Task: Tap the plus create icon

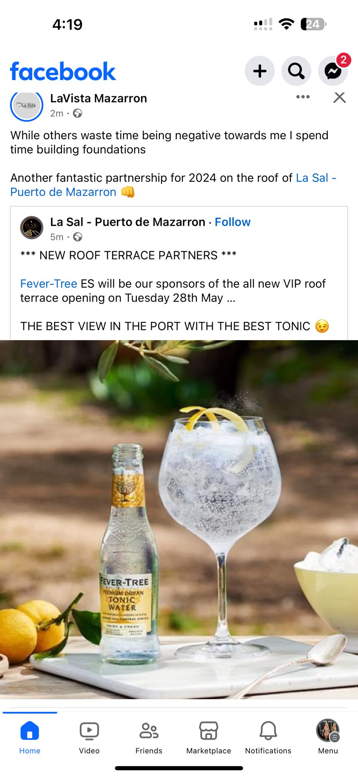Action: (x=260, y=71)
